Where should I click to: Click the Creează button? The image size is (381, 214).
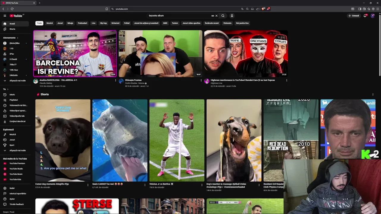pos(354,16)
